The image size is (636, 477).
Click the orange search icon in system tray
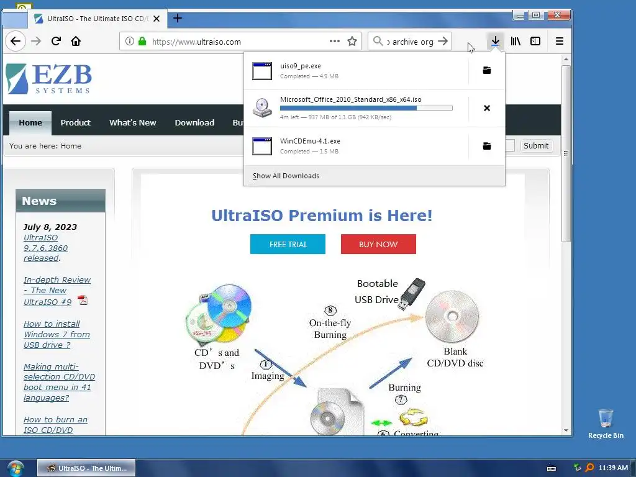(590, 468)
